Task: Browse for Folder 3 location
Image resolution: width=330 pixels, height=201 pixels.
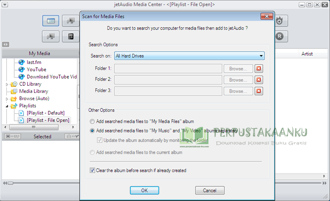Action: [238, 91]
